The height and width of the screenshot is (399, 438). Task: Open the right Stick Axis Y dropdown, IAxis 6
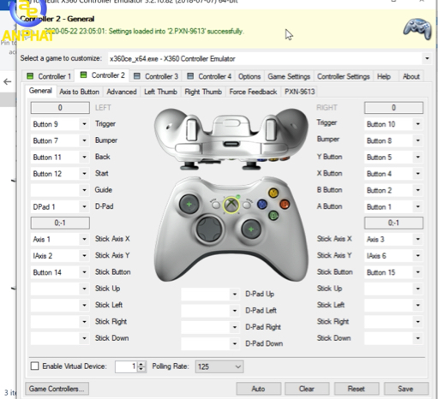417,256
